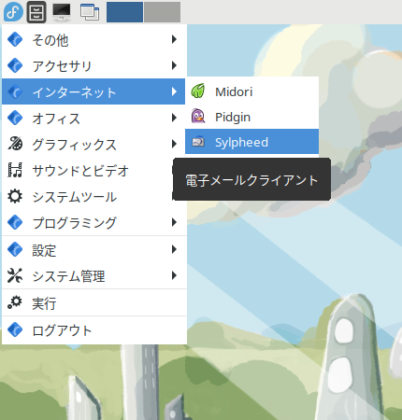Open the グラフィックス menu category

93,144
